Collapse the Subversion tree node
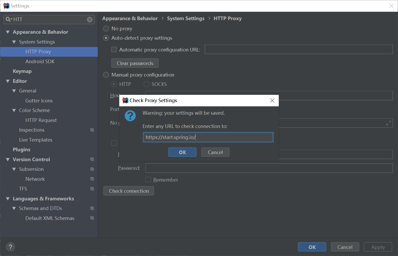The image size is (398, 256). pyautogui.click(x=14, y=169)
